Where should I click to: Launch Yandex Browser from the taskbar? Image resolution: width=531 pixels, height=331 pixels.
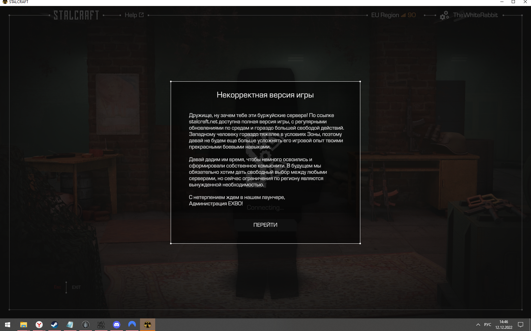39,324
